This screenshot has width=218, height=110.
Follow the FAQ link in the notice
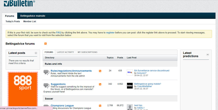[x=59, y=33]
